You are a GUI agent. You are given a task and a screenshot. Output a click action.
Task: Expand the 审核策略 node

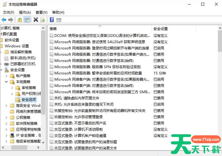pyautogui.click(x=12, y=88)
